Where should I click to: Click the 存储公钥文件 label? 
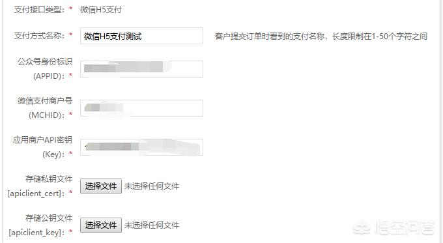(49, 218)
